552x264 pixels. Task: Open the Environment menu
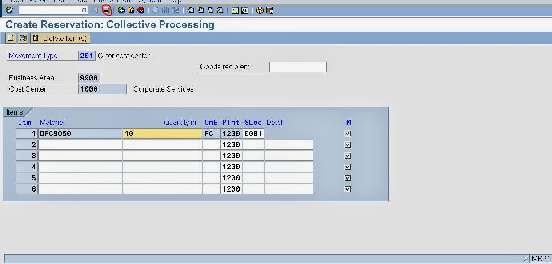coord(112,1)
